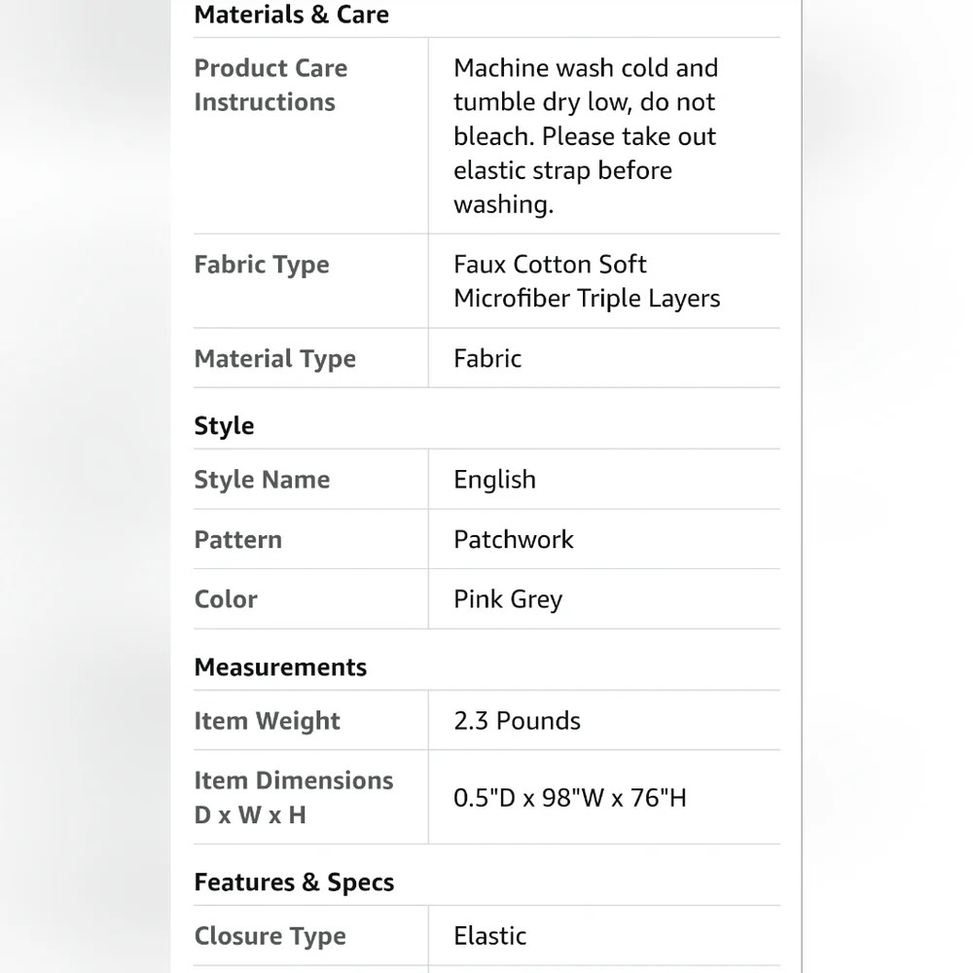This screenshot has width=973, height=973.
Task: Click the Faux Cotton Soft Microfiber value
Action: pyautogui.click(x=587, y=281)
